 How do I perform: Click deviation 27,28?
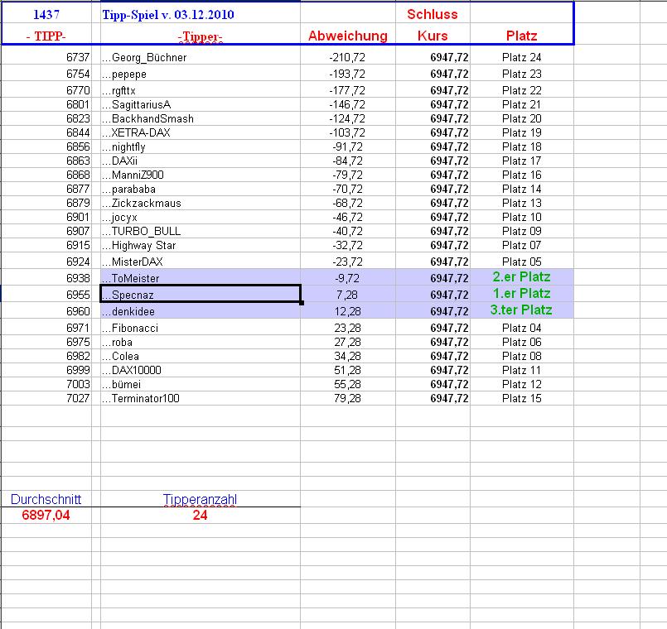(x=347, y=342)
